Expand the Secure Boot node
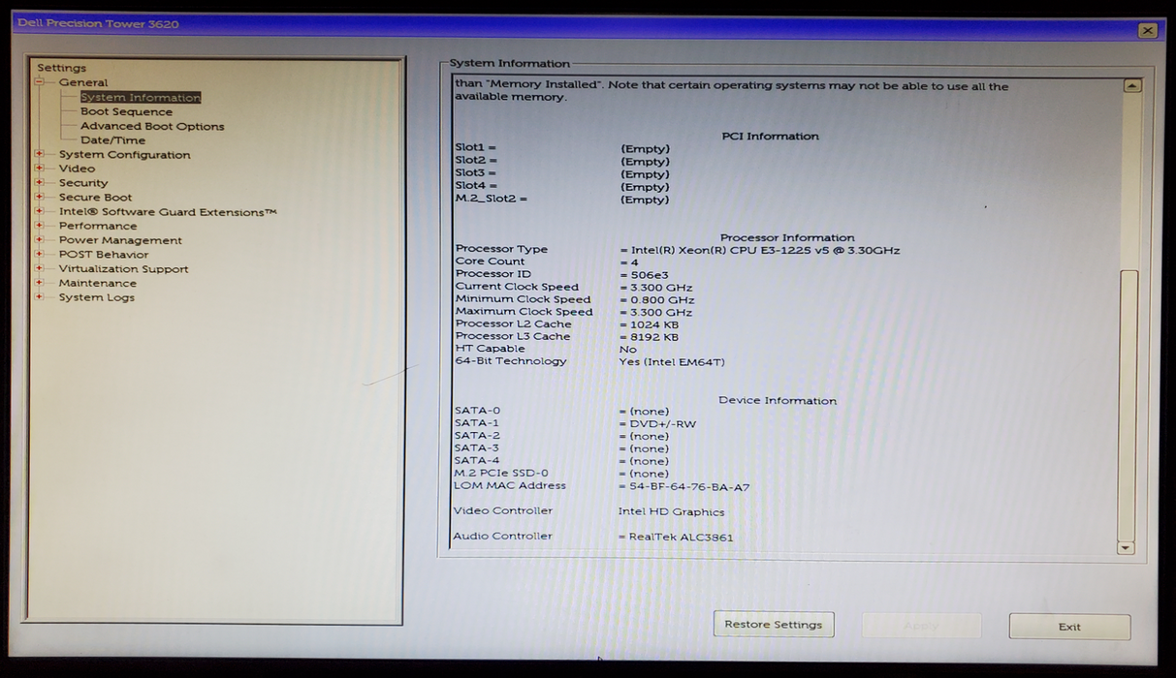This screenshot has height=678, width=1176. pos(40,197)
